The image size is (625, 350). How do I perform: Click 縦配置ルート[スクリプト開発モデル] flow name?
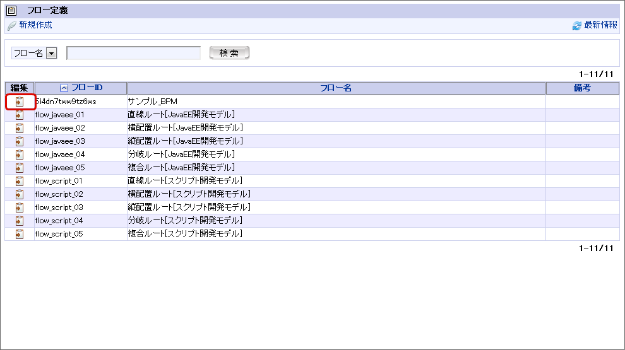(x=189, y=207)
